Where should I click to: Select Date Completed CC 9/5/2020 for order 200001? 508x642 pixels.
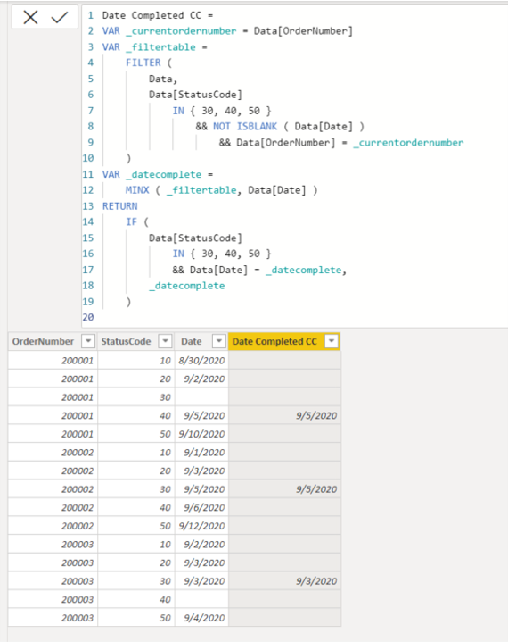coord(284,415)
